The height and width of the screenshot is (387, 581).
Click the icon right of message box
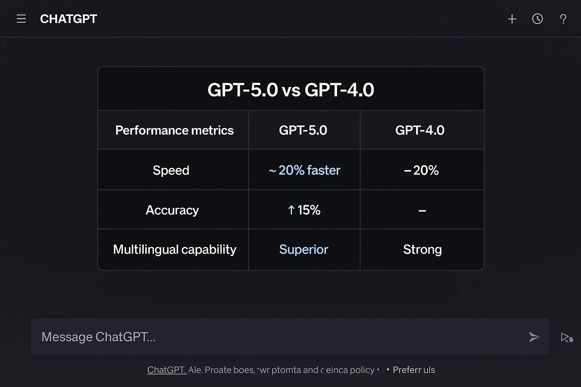[566, 337]
